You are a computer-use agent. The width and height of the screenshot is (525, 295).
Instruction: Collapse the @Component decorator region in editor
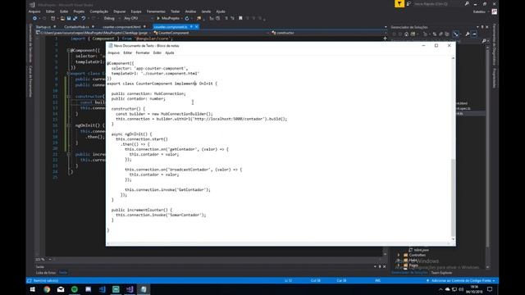tap(68, 51)
